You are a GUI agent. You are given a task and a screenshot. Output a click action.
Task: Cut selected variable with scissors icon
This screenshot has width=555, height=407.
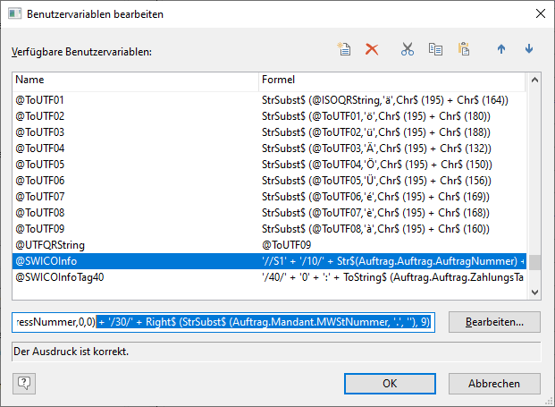point(408,49)
